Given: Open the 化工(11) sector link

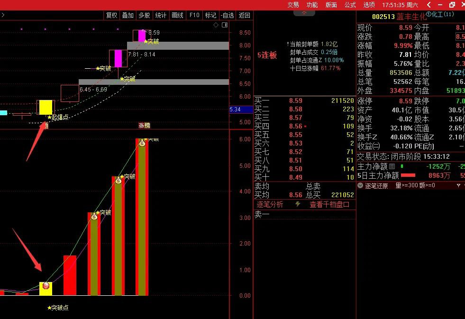Looking at the screenshot, I should (440, 14).
